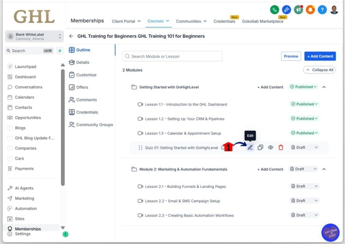Viewport: 345px width, 244px height.
Task: Open the notification bell icon at top right
Action: coord(310,10)
